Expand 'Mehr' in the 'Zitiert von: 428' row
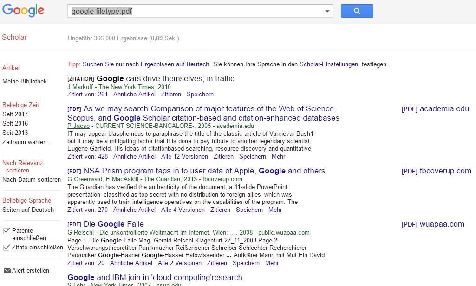Screen dimensions: 476x286 pos(278,156)
